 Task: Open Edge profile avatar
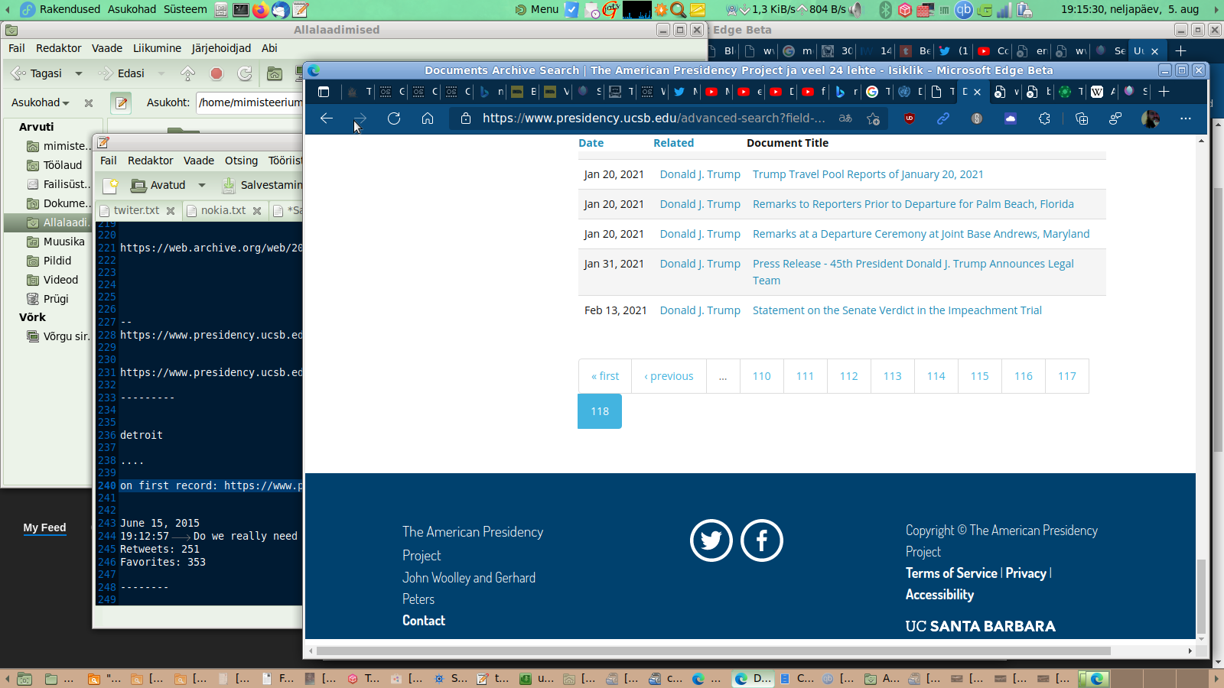pos(1150,118)
